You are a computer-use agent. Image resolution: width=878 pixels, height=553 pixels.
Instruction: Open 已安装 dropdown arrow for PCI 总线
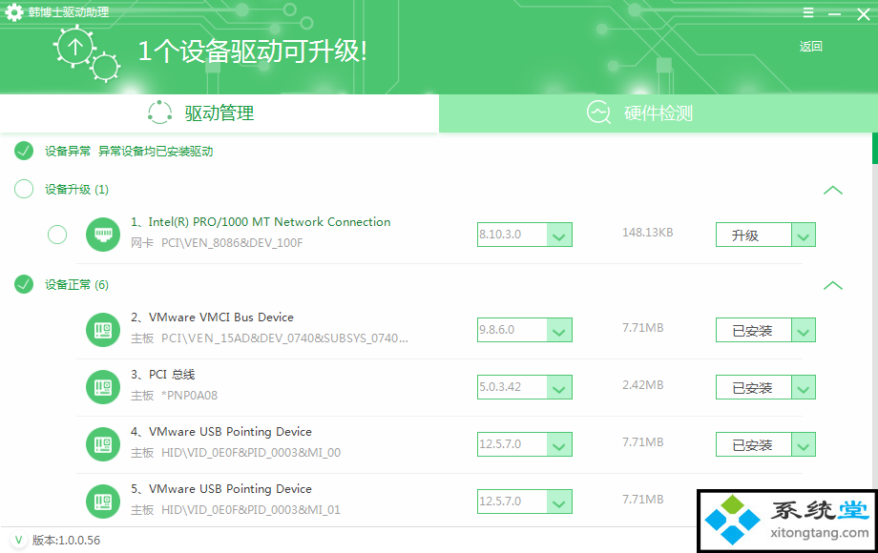[x=804, y=387]
